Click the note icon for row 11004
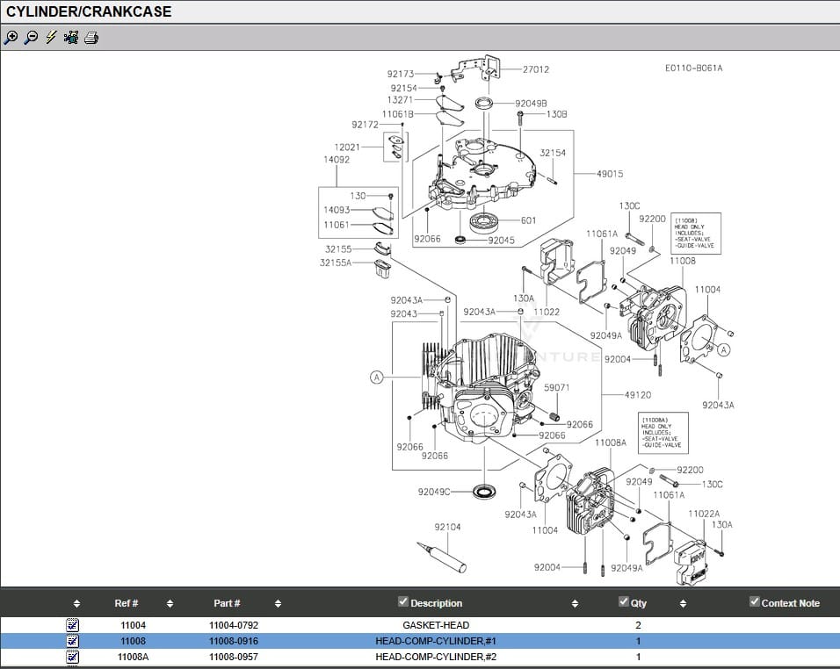Viewport: 840px width, 669px height. pos(73,625)
